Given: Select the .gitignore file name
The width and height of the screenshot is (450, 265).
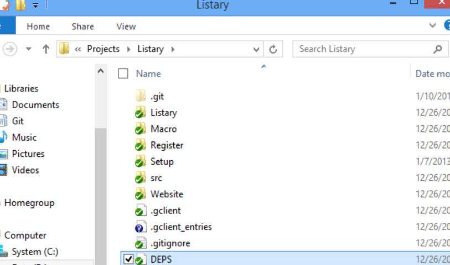Looking at the screenshot, I should pos(170,243).
